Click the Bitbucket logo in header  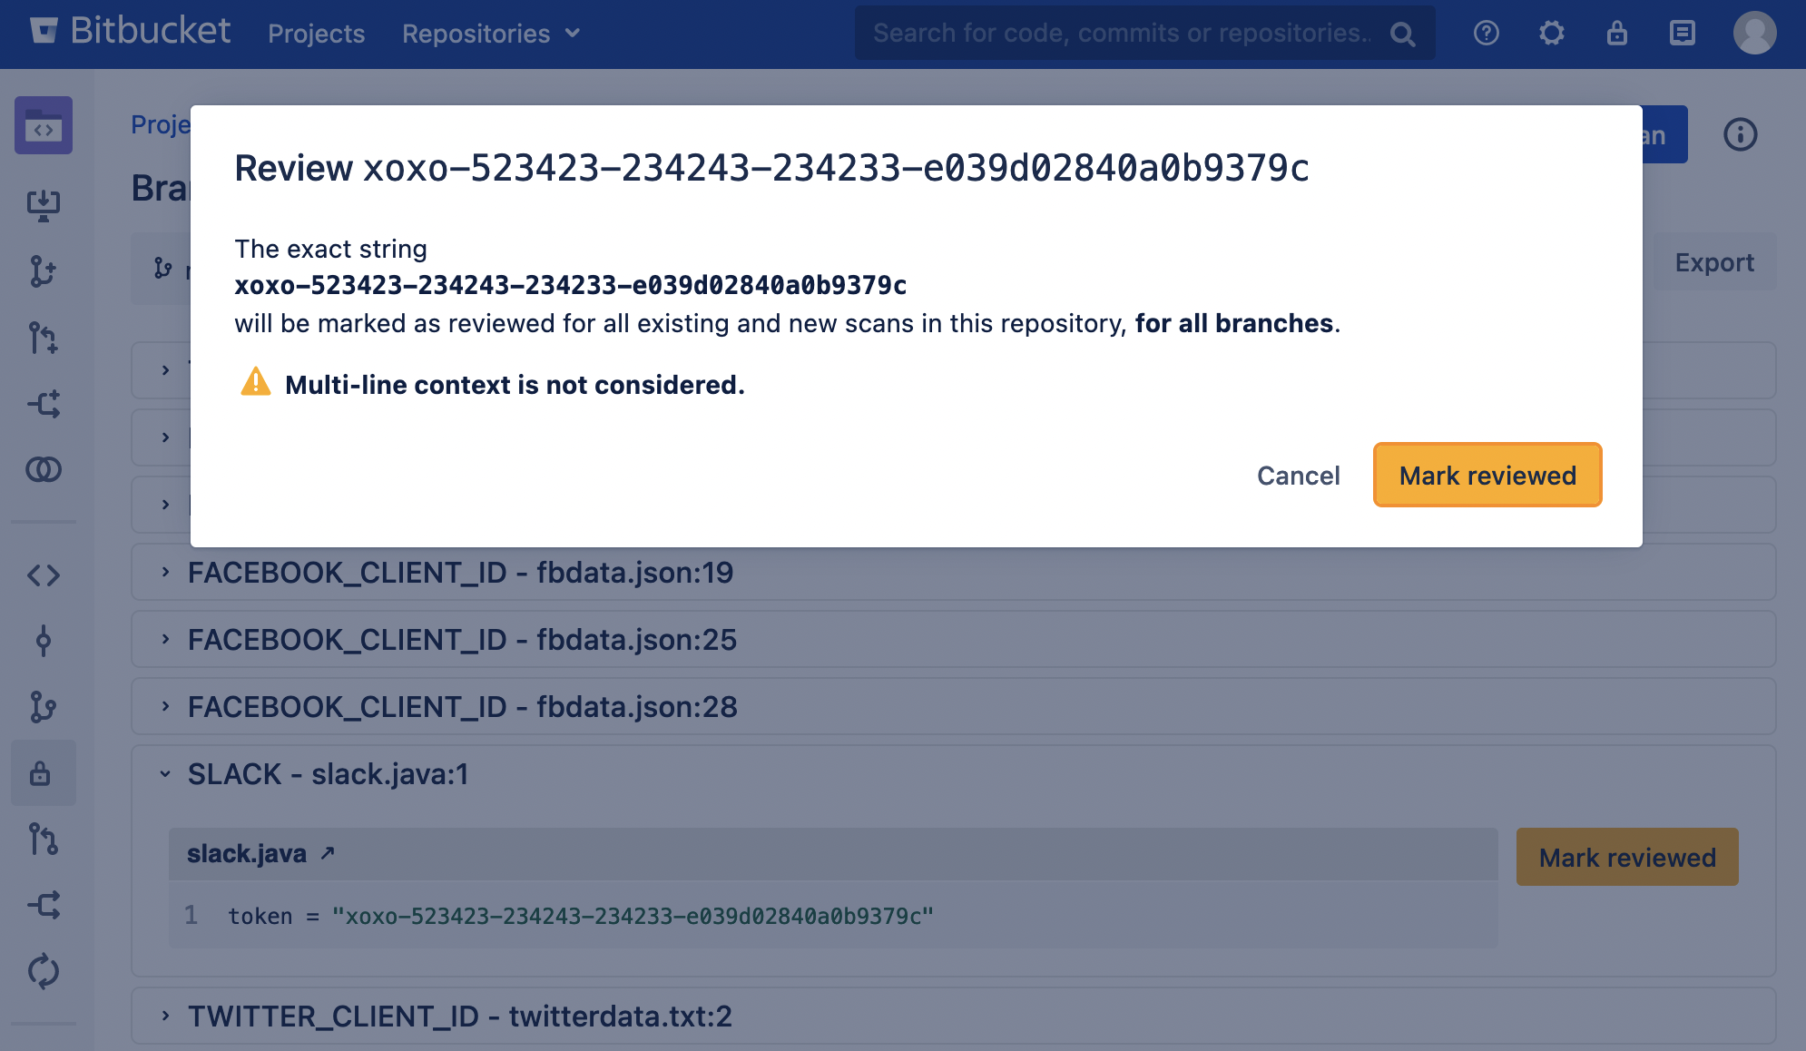[x=130, y=33]
